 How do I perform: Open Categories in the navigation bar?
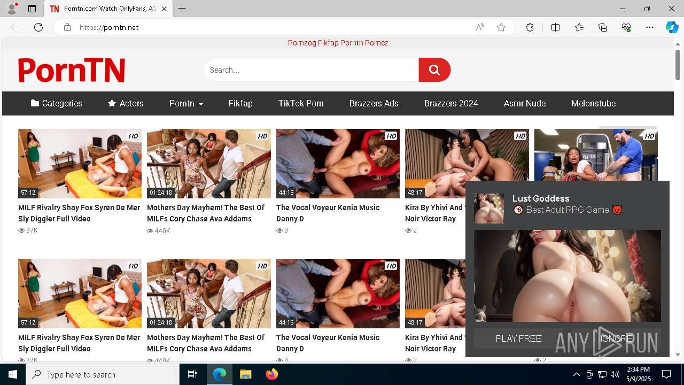57,103
